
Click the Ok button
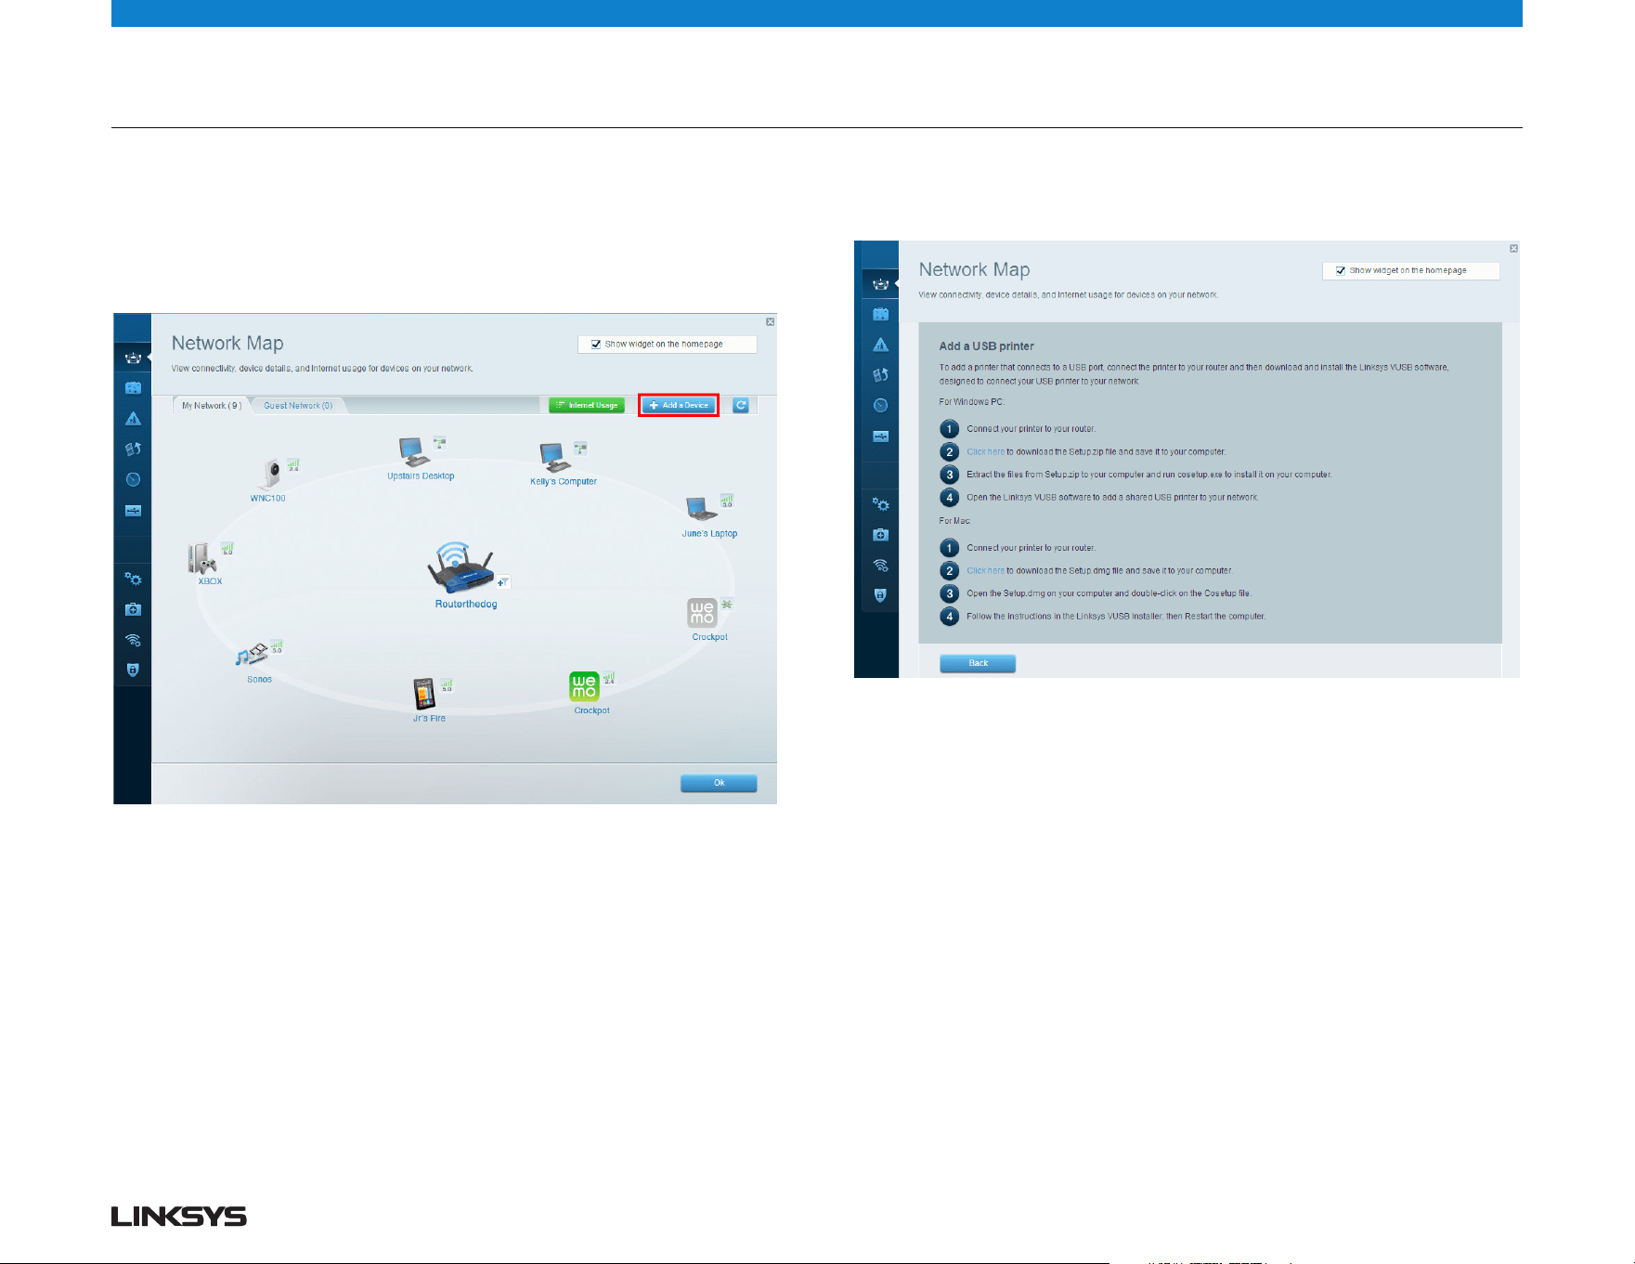pos(719,783)
